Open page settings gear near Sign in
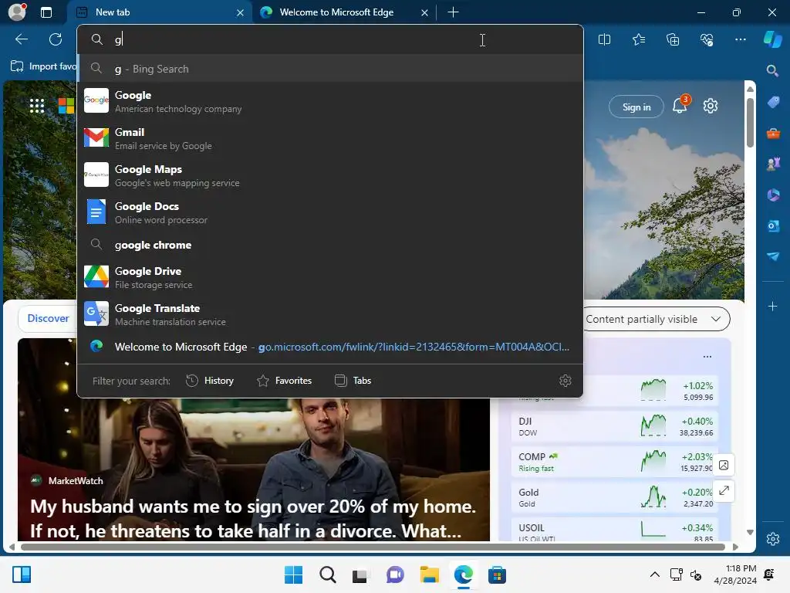 point(711,106)
